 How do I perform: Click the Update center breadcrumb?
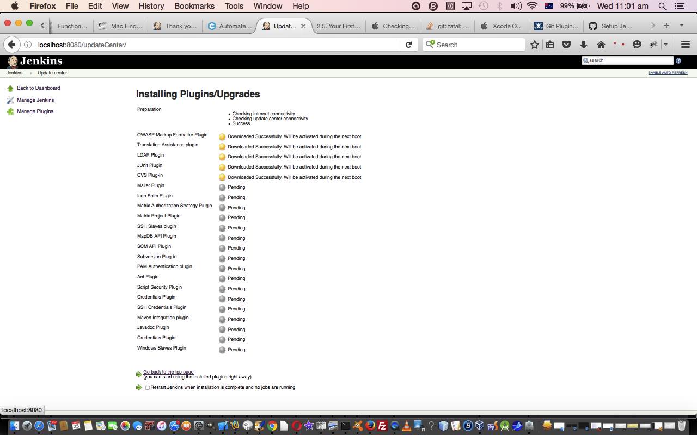pyautogui.click(x=52, y=73)
